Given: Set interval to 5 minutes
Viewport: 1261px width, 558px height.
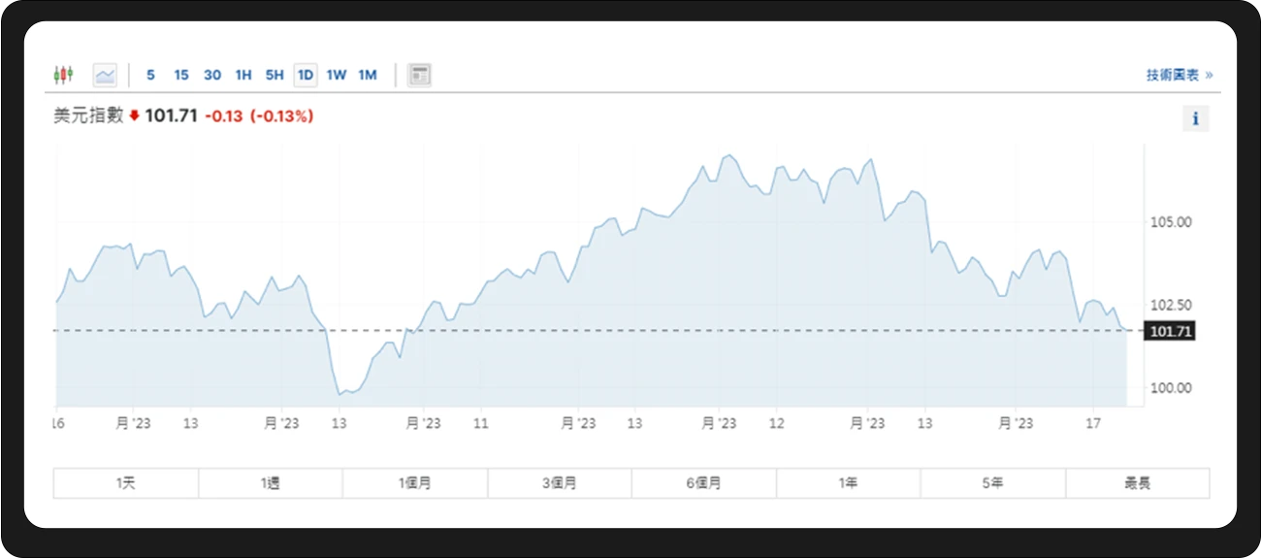Looking at the screenshot, I should tap(150, 75).
